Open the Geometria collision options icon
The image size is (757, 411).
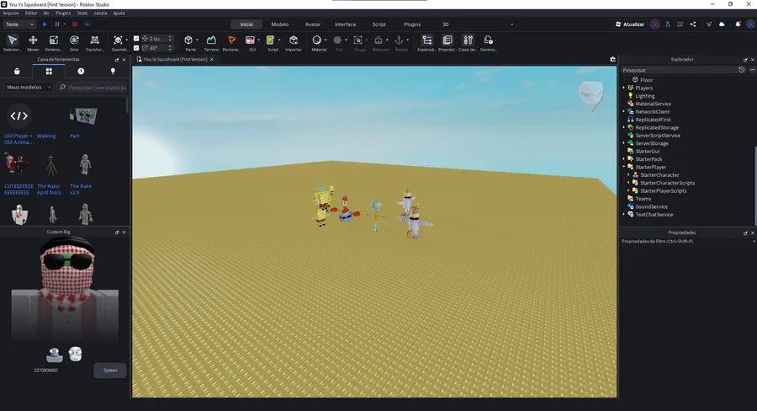tap(118, 40)
